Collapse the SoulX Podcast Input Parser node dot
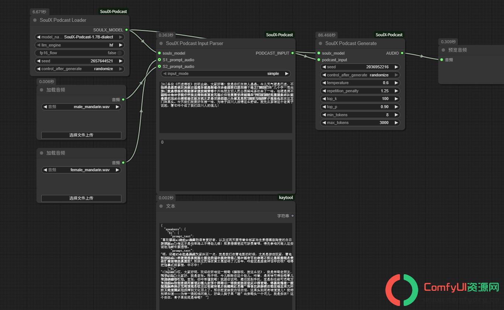The height and width of the screenshot is (310, 504). point(161,44)
